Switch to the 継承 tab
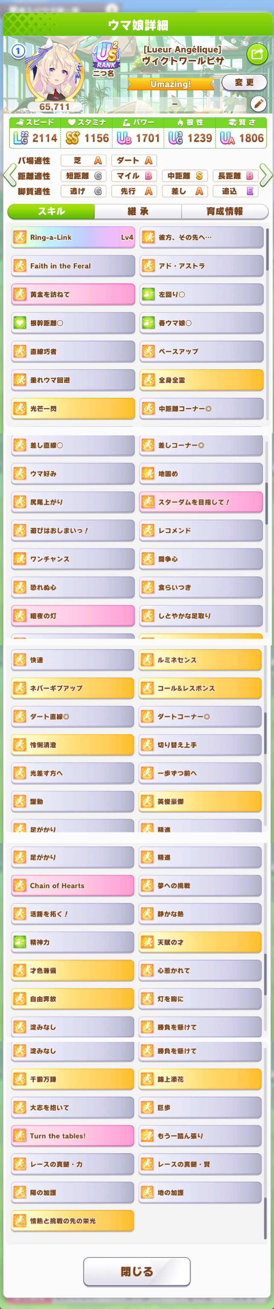 pos(138,211)
